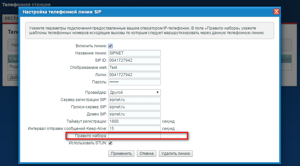Screen dimensions: 300x166
Task: Click the empty 'Правило набора' field
Action: 134,136
